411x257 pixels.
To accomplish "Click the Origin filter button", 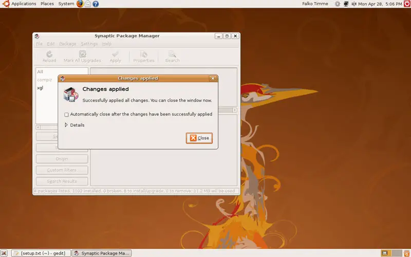I will click(62, 159).
